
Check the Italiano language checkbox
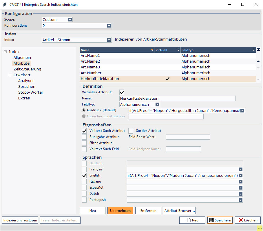[84, 181]
